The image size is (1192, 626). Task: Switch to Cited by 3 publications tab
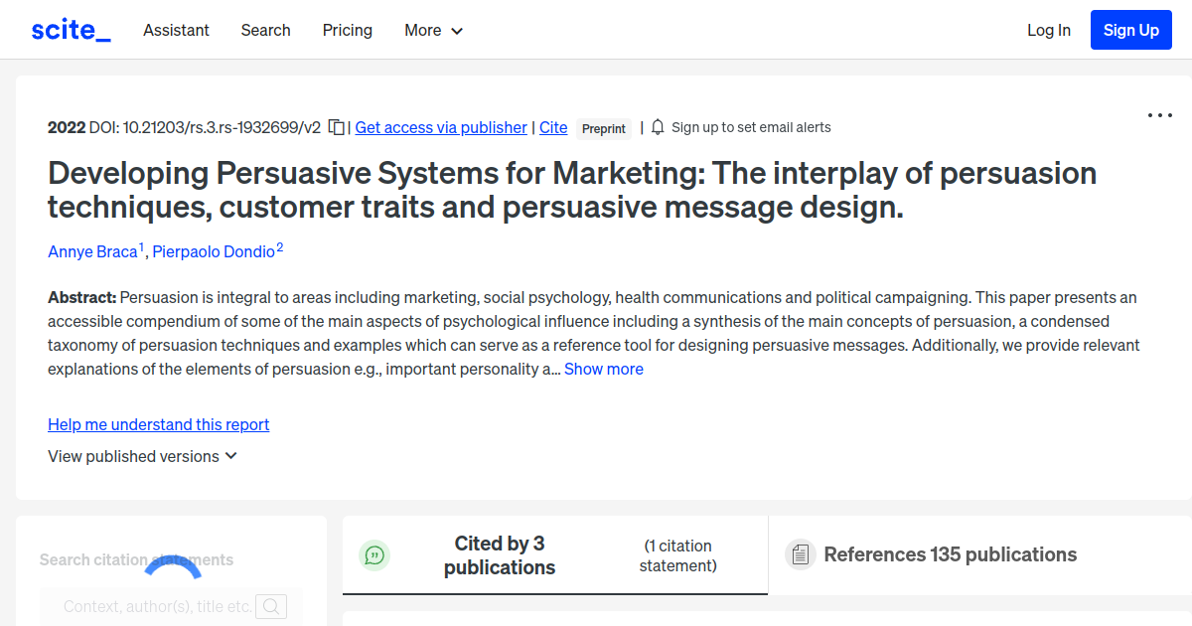(x=500, y=555)
